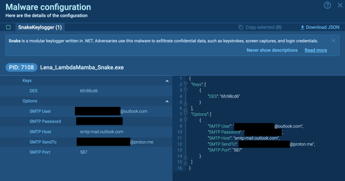The width and height of the screenshot is (345, 181).
Task: Click the PID: 7108 badge
Action: 22,67
